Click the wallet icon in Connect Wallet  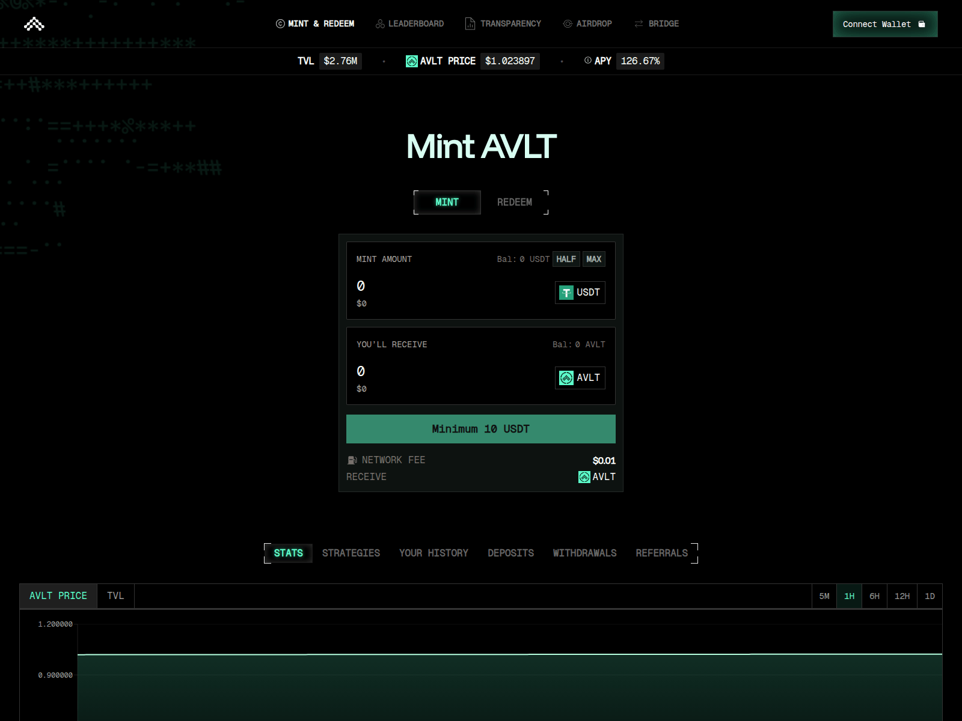pos(922,24)
